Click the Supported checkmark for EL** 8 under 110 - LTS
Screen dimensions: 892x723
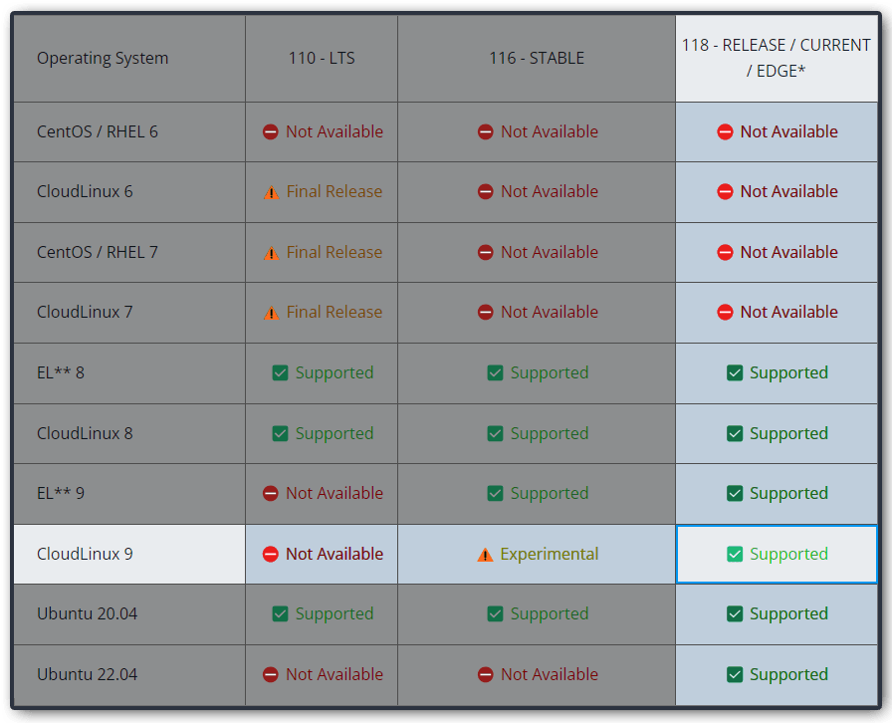coord(280,372)
